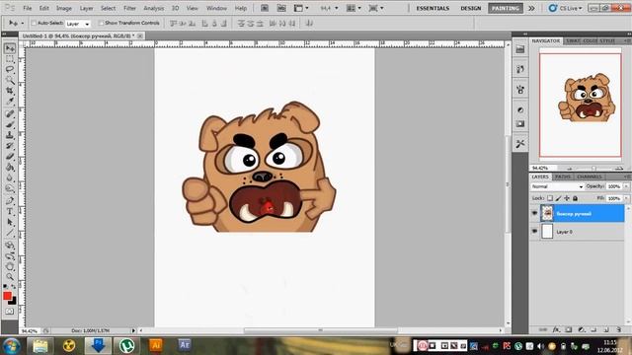Image resolution: width=632 pixels, height=355 pixels.
Task: Open the Windows Start menu
Action: pos(11,346)
